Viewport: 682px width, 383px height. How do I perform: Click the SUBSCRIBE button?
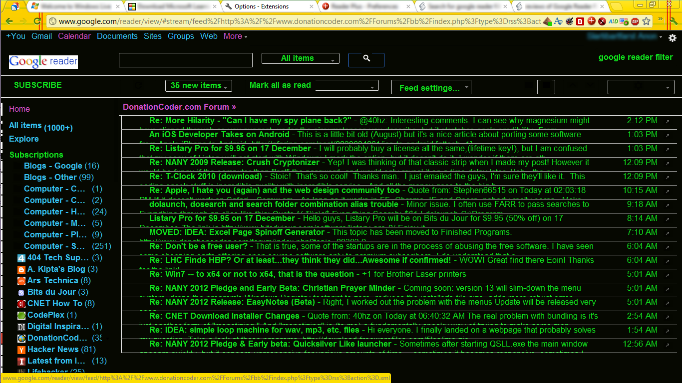coord(38,85)
